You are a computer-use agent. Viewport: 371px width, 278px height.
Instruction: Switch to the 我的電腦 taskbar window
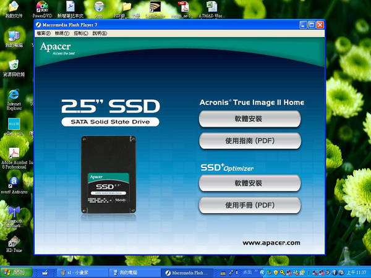tap(135, 272)
